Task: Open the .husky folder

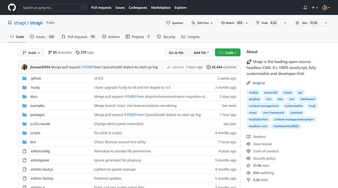Action: pyautogui.click(x=35, y=87)
